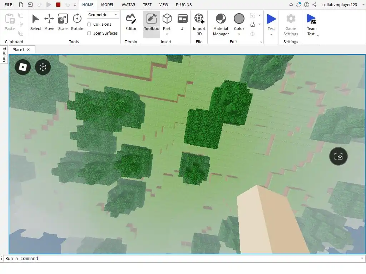Stop the simulation with the red square

click(58, 5)
